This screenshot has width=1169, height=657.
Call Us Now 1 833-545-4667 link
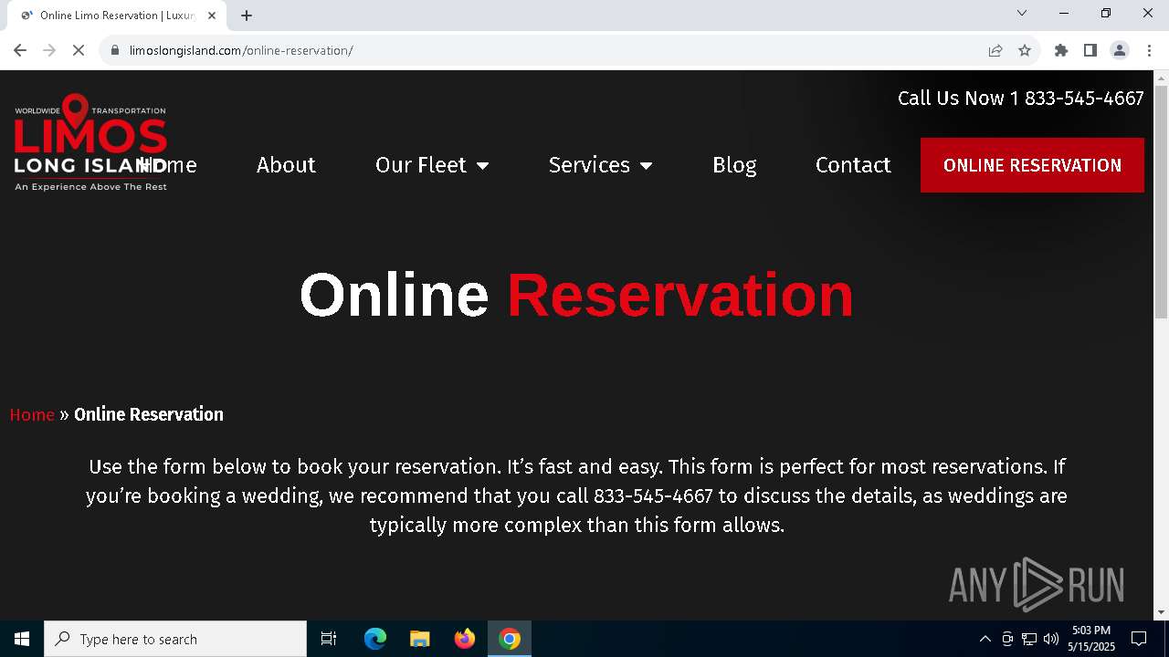click(1020, 99)
